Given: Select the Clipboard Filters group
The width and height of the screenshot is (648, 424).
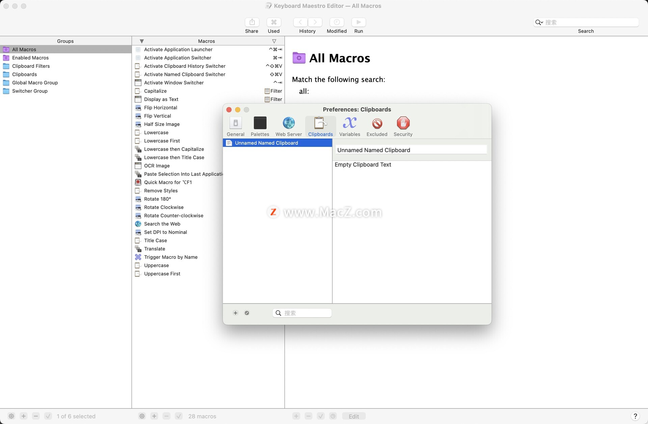Looking at the screenshot, I should (66, 66).
